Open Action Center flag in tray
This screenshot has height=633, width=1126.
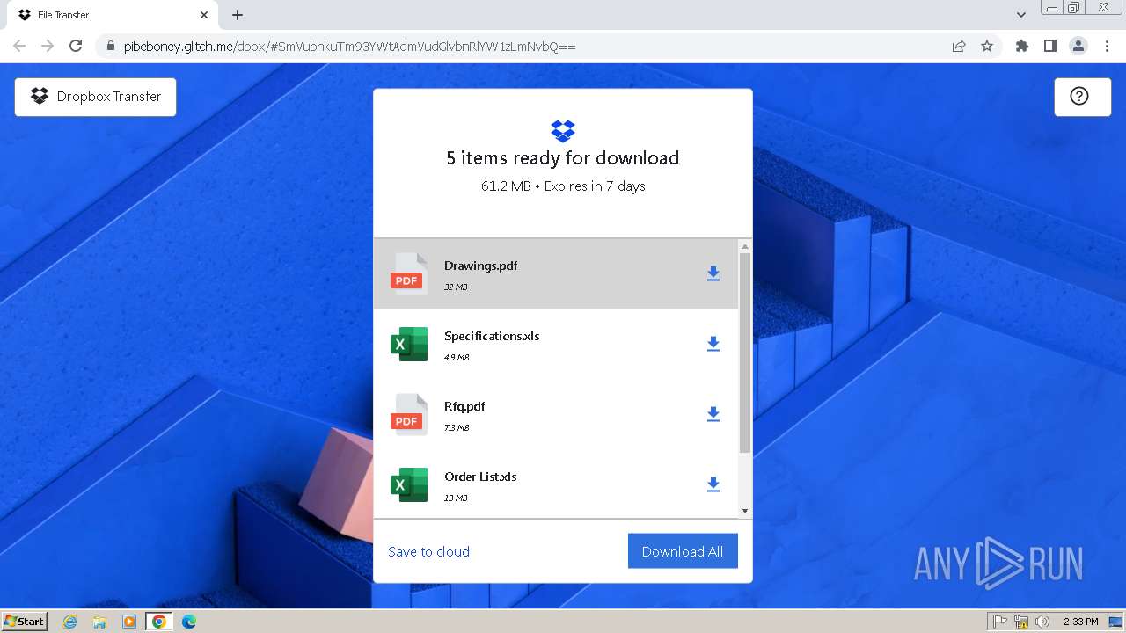tap(999, 622)
